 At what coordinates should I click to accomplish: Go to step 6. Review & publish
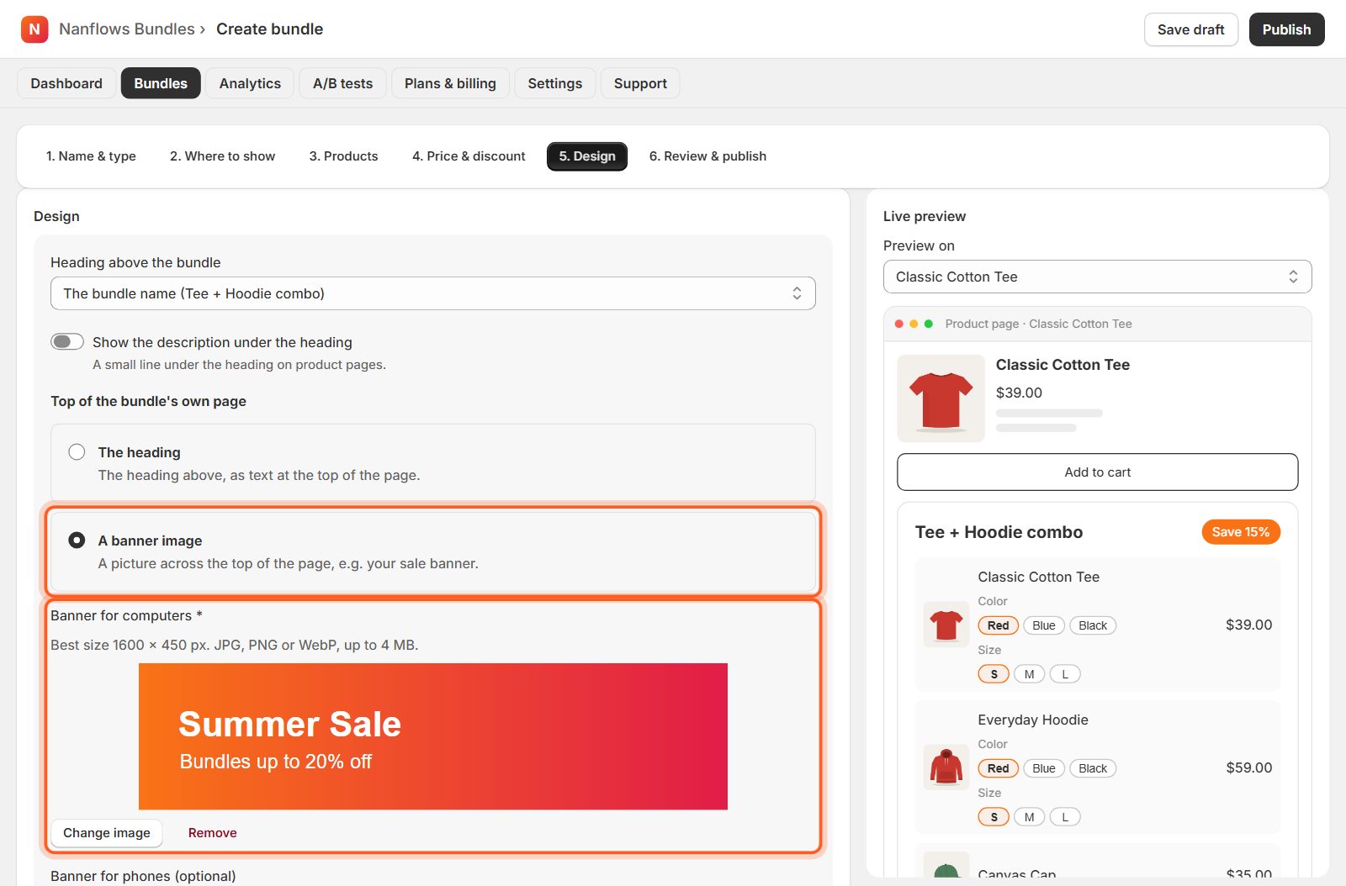[707, 156]
